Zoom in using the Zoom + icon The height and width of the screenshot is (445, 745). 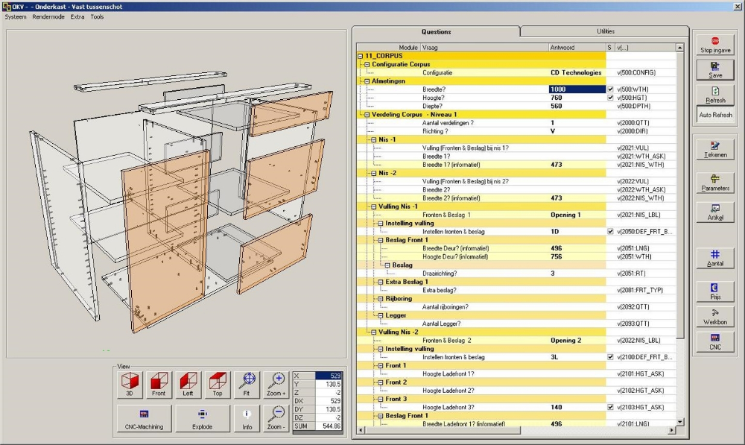pos(275,382)
